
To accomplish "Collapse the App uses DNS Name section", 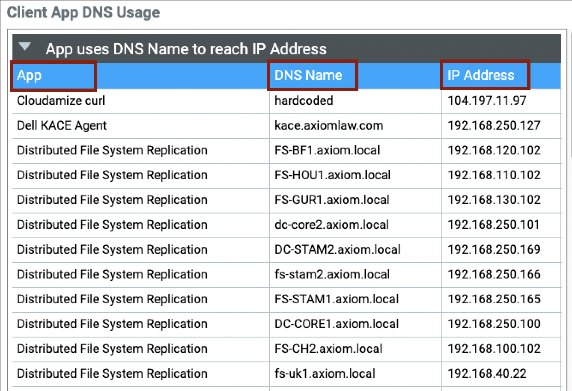I will click(x=25, y=47).
